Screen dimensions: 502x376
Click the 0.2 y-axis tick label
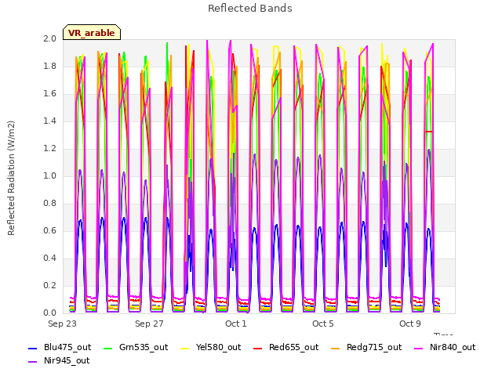pyautogui.click(x=49, y=285)
